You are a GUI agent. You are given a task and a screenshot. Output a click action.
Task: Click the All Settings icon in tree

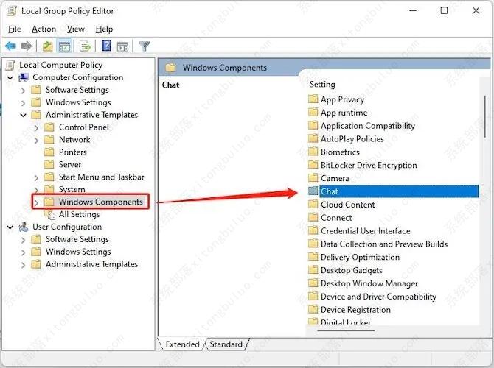[x=50, y=214]
